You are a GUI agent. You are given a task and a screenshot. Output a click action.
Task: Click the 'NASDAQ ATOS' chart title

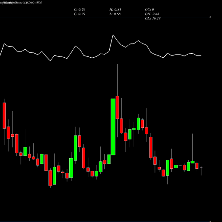point(32,3)
